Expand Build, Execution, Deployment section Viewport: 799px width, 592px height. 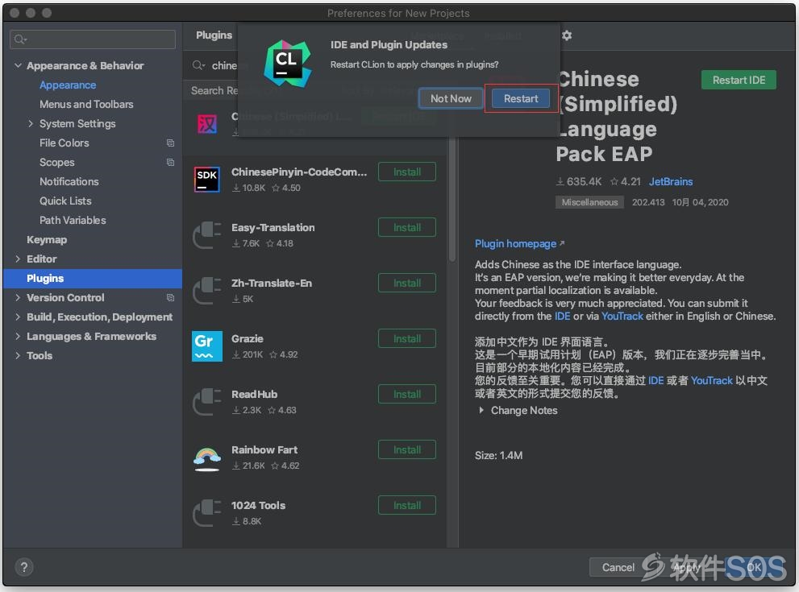pos(18,317)
